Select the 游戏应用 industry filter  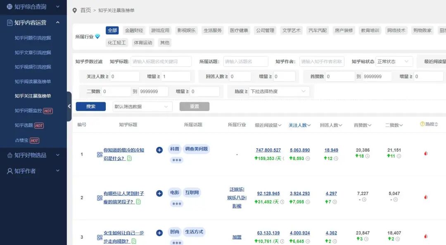[160, 31]
